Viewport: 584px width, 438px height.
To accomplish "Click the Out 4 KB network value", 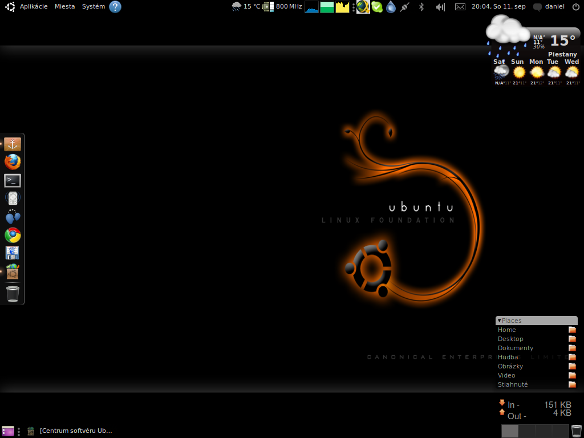I will pyautogui.click(x=562, y=413).
